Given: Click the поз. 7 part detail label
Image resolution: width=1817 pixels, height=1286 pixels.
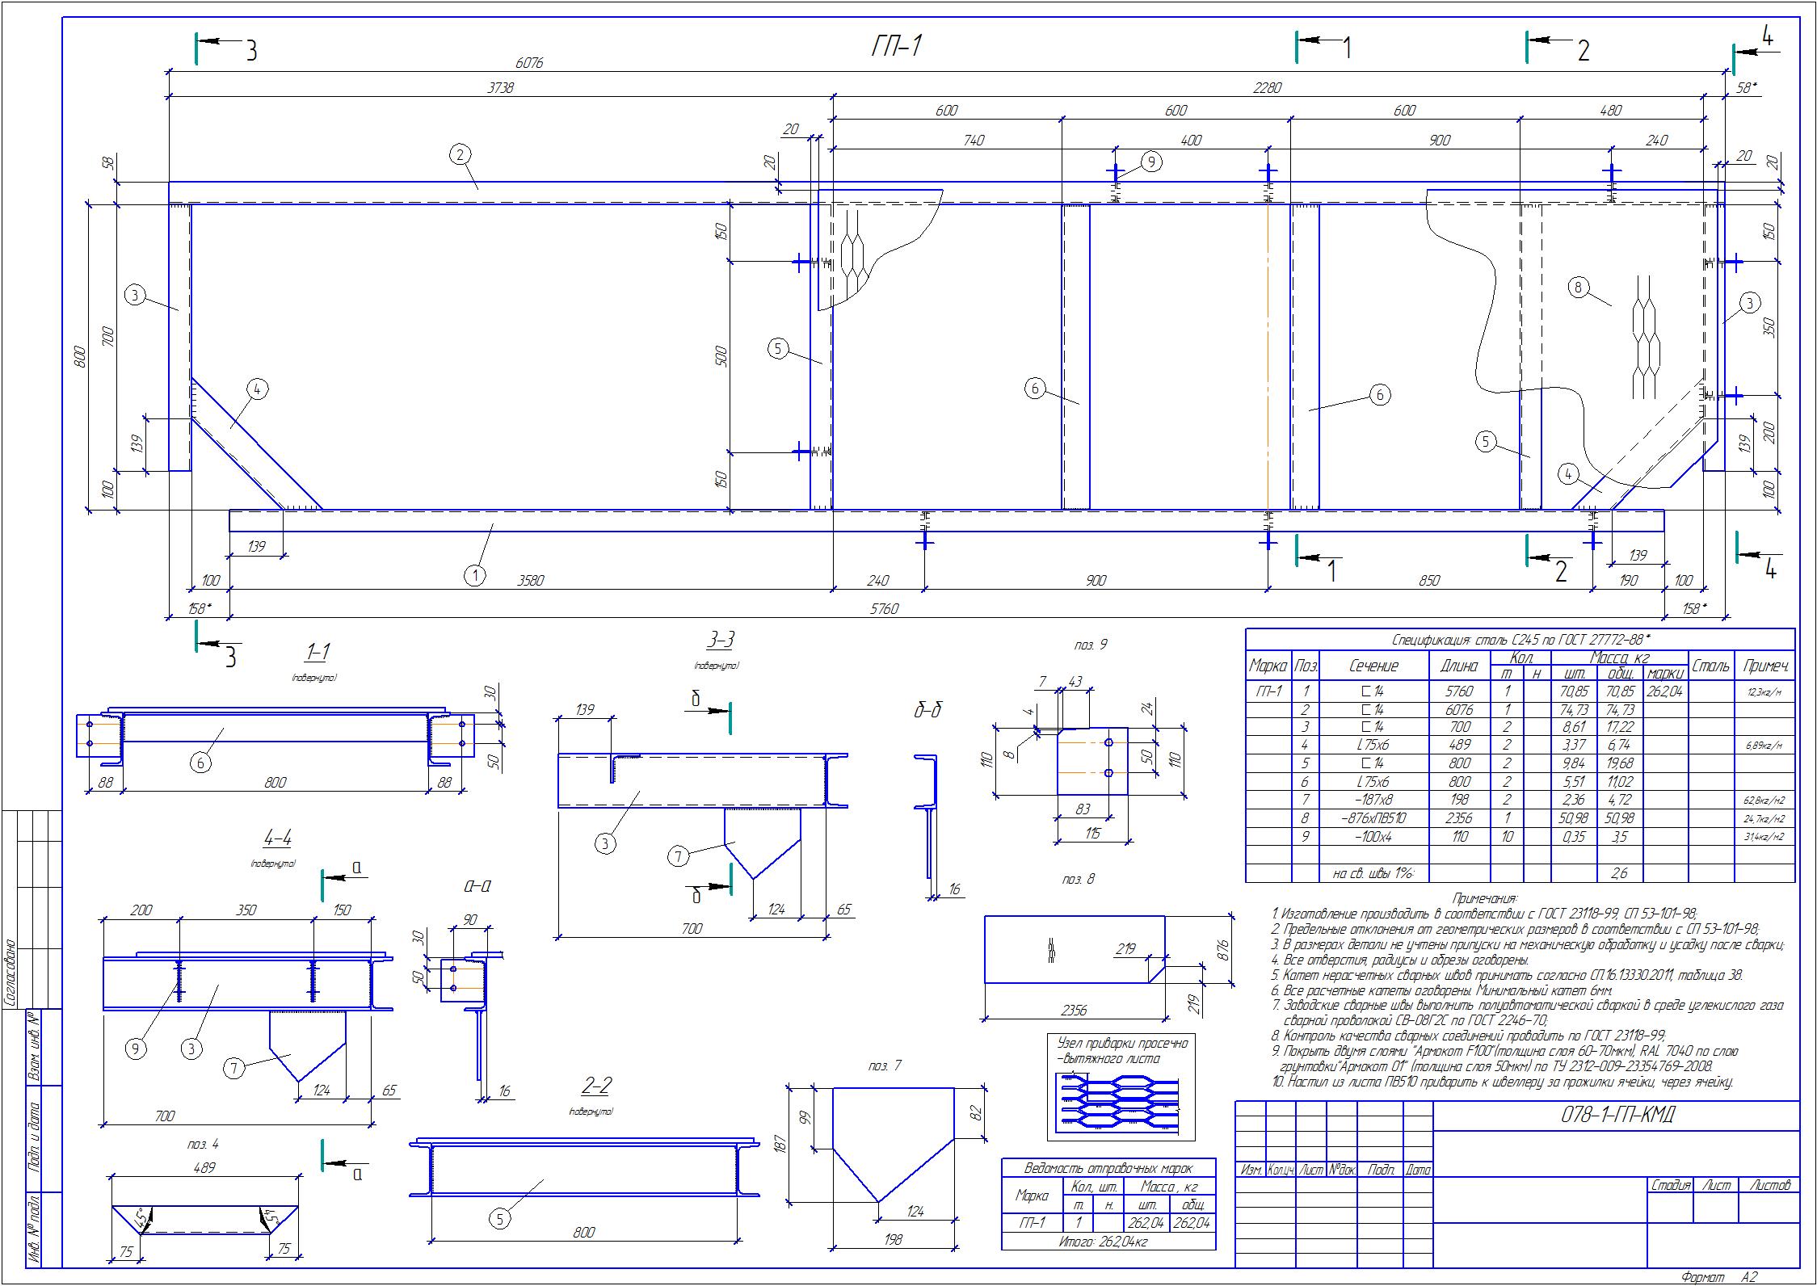Looking at the screenshot, I should click(x=884, y=1066).
